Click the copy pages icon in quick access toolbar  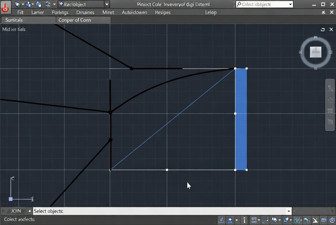click(x=39, y=4)
